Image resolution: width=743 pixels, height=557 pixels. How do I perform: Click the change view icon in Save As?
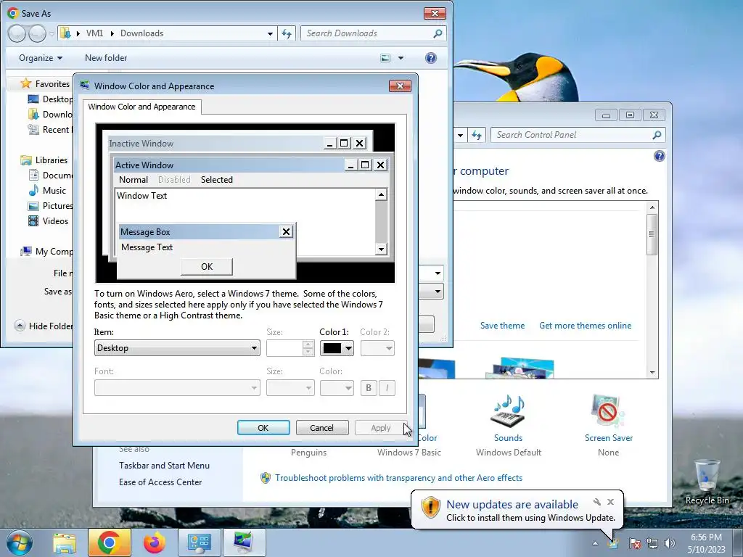pos(386,58)
